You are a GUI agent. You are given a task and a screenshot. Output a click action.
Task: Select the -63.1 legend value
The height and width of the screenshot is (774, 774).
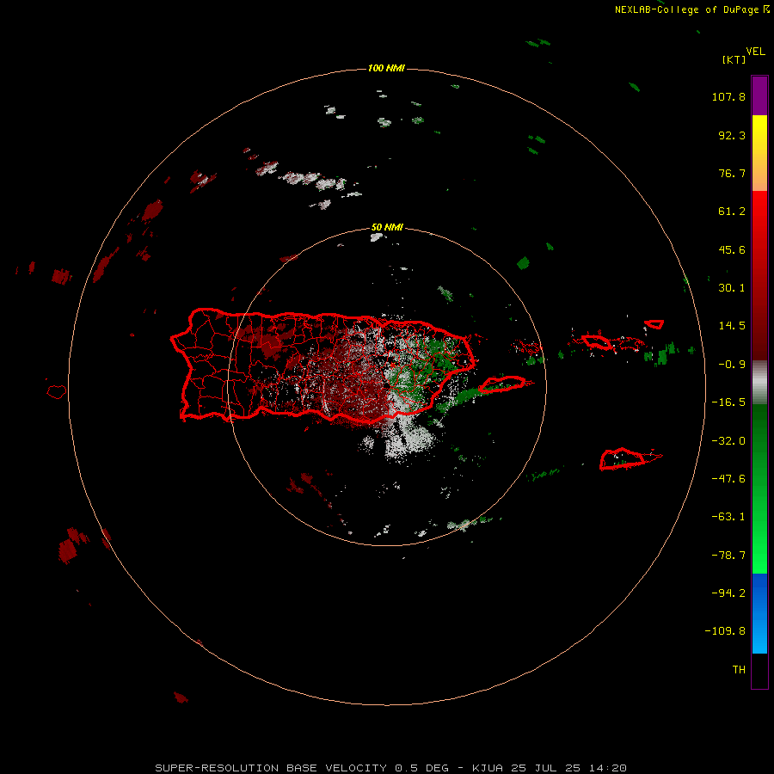tap(728, 517)
